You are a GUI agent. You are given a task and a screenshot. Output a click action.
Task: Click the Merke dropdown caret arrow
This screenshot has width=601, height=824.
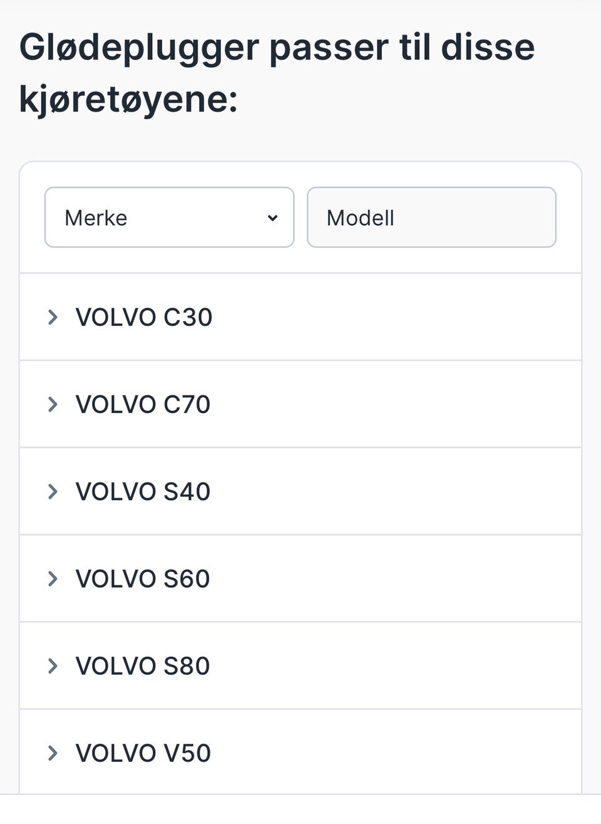point(272,218)
